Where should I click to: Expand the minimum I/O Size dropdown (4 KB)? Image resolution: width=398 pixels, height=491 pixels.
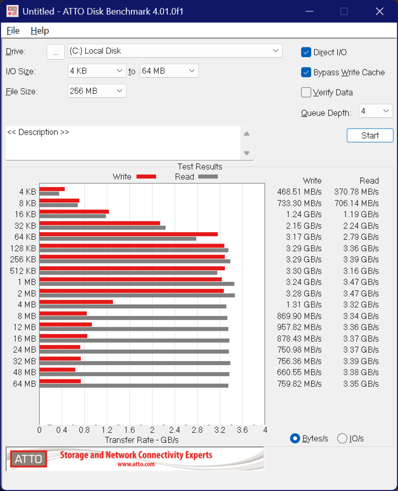[x=97, y=71]
